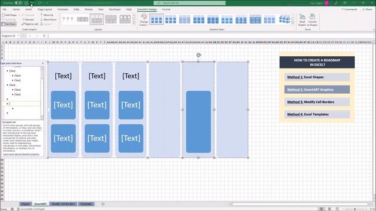Click the Insert Function fx icon
Viewport: 376px width, 211px height.
coord(44,36)
